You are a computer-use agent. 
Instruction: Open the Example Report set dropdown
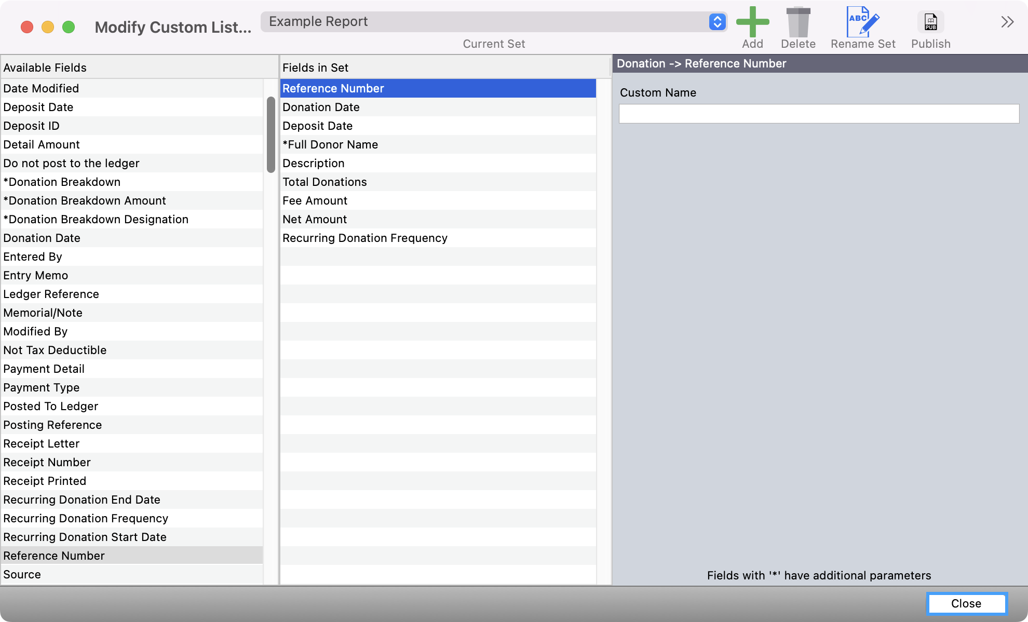(485, 22)
